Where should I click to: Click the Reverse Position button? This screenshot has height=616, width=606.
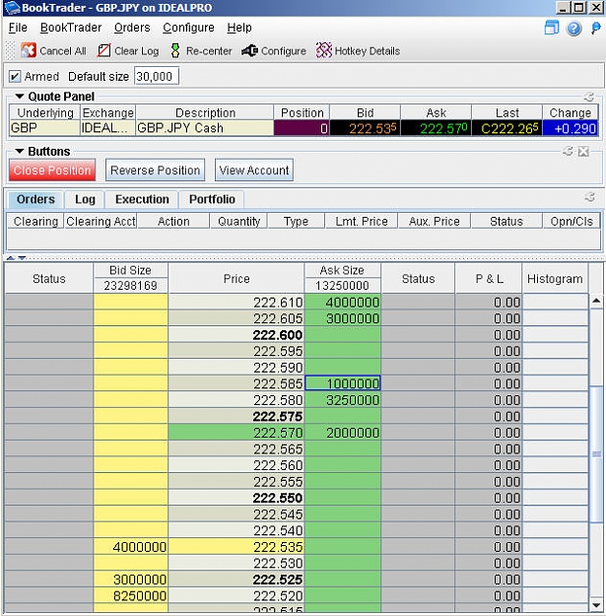coord(155,171)
